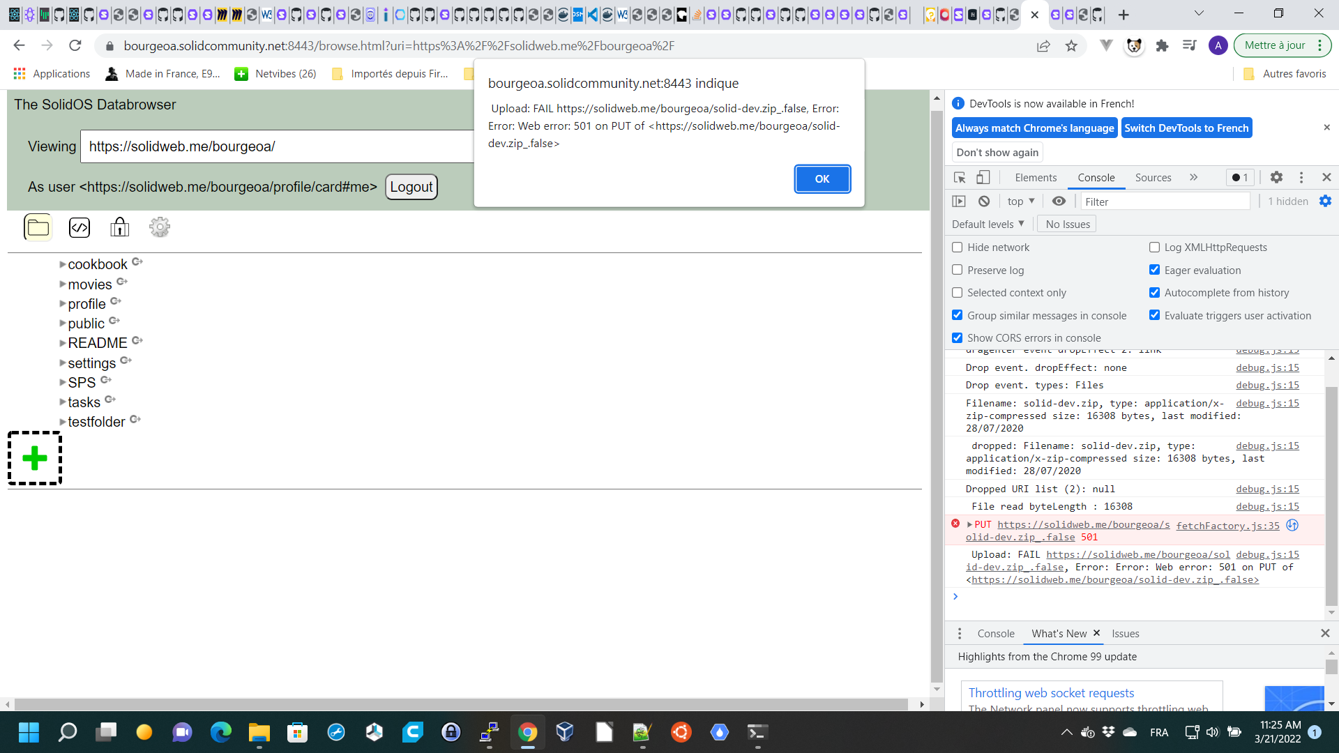Image resolution: width=1339 pixels, height=753 pixels.
Task: Create a live expression with the eye icon
Action: pyautogui.click(x=1059, y=201)
